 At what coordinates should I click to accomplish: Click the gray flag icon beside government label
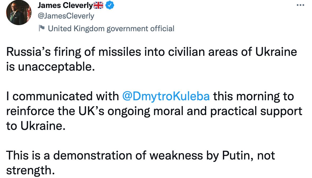click(42, 28)
